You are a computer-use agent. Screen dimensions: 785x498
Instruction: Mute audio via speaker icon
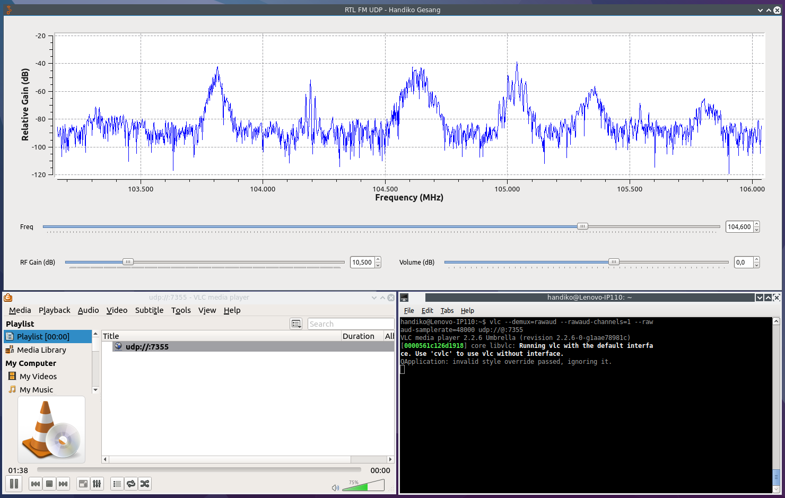[335, 487]
